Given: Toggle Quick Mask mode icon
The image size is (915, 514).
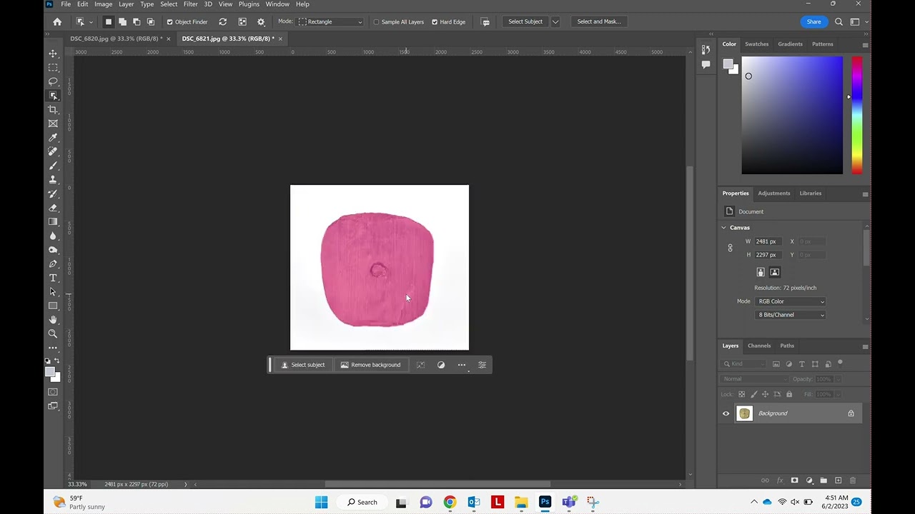Looking at the screenshot, I should pos(53,392).
